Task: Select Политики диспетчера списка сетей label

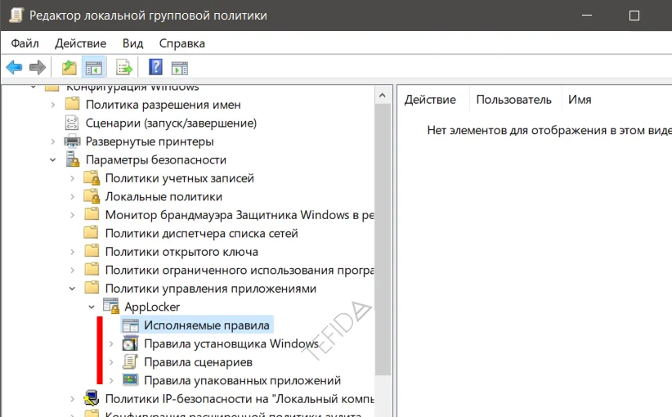Action: coord(201,233)
